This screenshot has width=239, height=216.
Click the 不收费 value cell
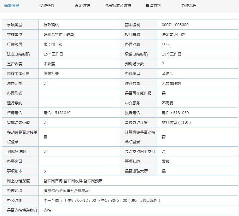click(x=49, y=64)
